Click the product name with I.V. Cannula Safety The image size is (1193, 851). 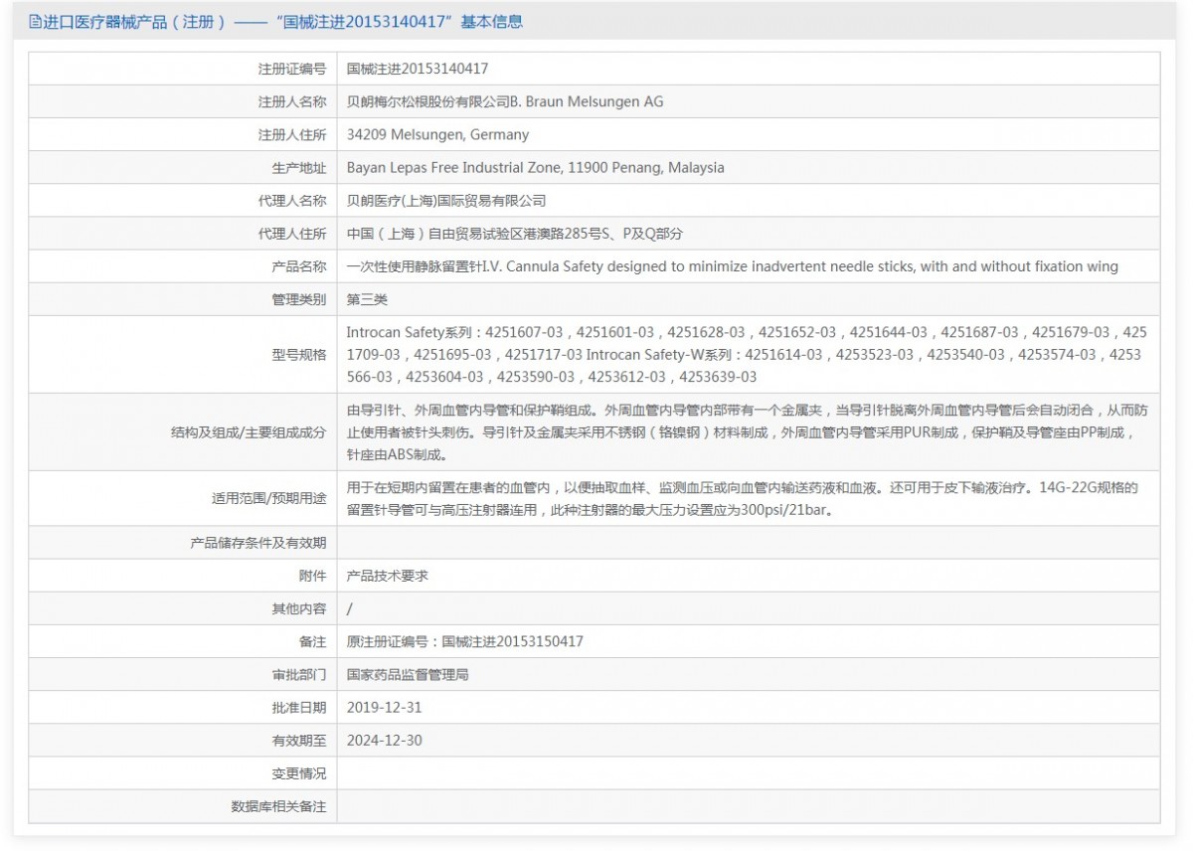pos(733,266)
